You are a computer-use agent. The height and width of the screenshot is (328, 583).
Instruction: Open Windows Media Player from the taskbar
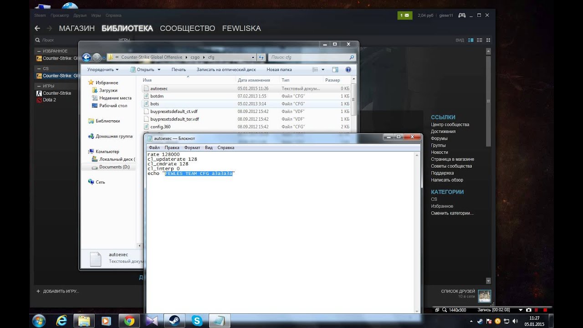pyautogui.click(x=106, y=321)
